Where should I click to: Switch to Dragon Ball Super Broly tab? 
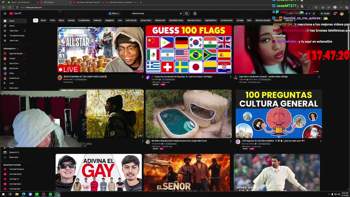click(89, 2)
